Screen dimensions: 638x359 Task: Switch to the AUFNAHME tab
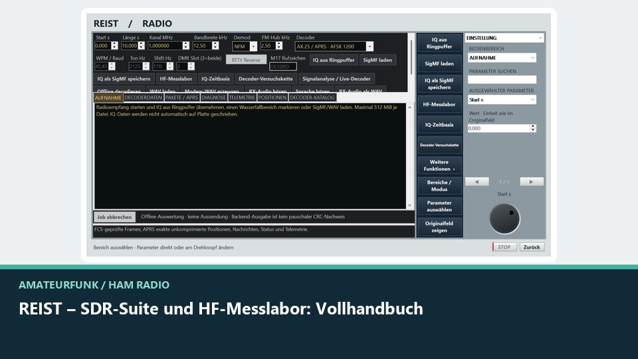[108, 98]
